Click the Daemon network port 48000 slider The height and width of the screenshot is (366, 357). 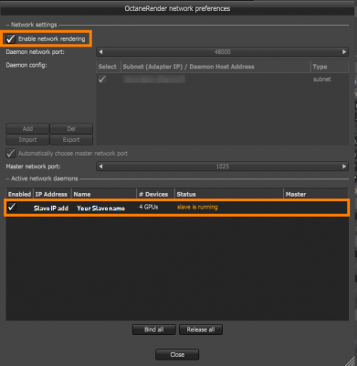223,52
